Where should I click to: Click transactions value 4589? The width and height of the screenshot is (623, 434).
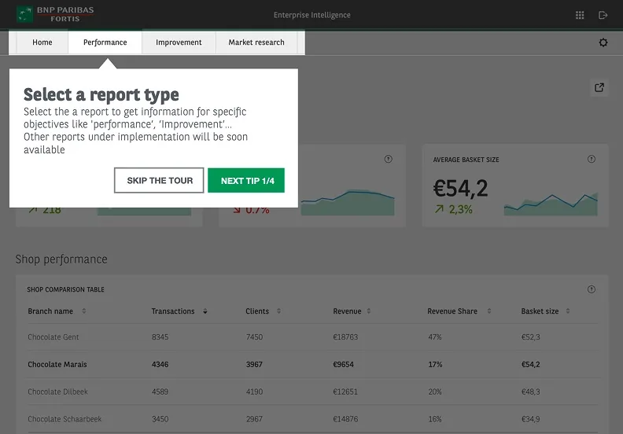pyautogui.click(x=160, y=392)
